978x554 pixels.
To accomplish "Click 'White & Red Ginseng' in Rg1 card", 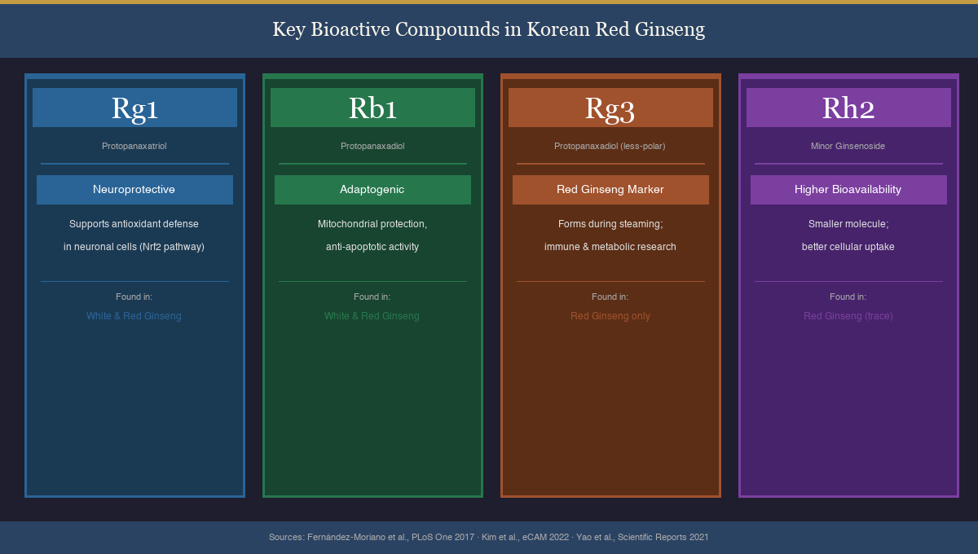I will [134, 316].
